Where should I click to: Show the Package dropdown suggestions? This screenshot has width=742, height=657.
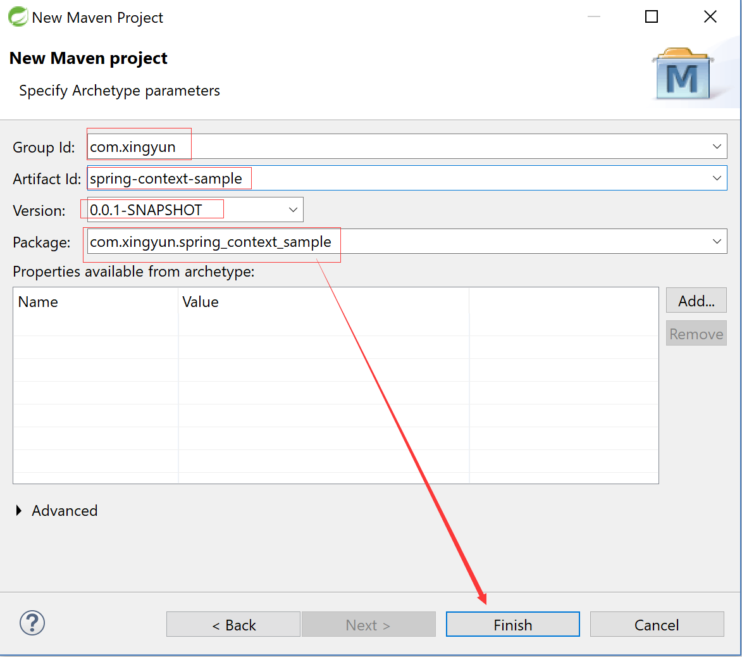tap(717, 242)
